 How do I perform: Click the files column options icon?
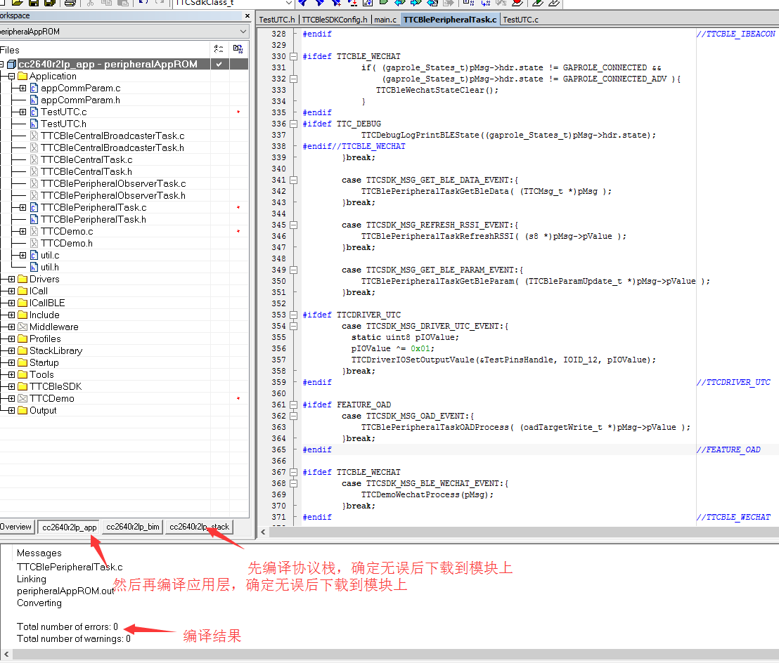click(x=219, y=49)
